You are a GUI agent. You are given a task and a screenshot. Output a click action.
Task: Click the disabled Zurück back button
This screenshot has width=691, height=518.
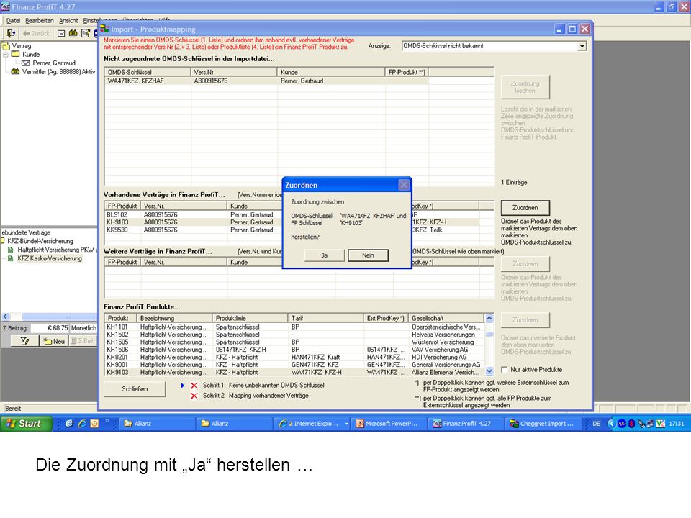pos(37,33)
